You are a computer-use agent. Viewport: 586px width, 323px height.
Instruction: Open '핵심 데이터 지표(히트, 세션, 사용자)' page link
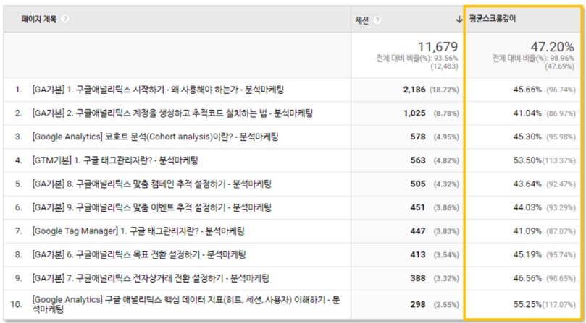(186, 304)
